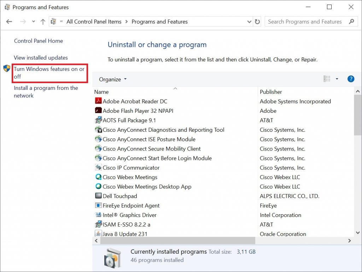This screenshot has width=362, height=272.
Task: Select the Cisco IP Communicator entry
Action: (131, 167)
